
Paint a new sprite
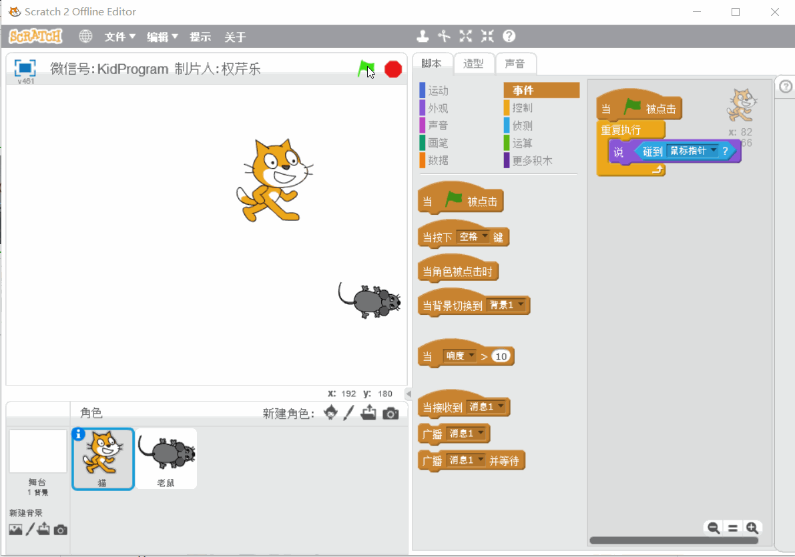(348, 413)
